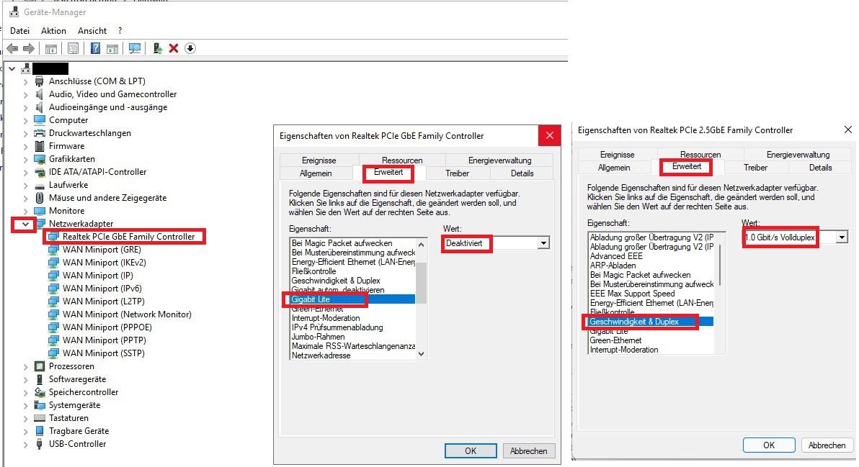Click scroll-down arrow in GbE Eigenschaft list
Viewport: 859px width, 467px height.
(x=421, y=354)
